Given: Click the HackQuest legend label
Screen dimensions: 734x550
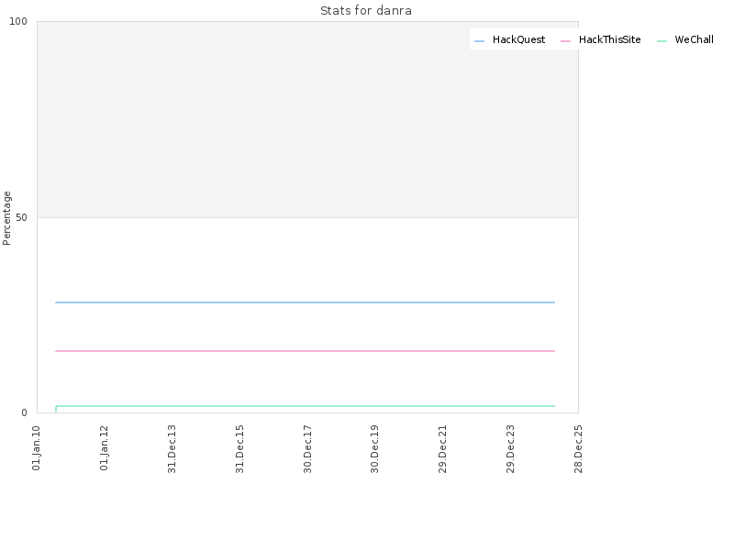Looking at the screenshot, I should tap(518, 39).
